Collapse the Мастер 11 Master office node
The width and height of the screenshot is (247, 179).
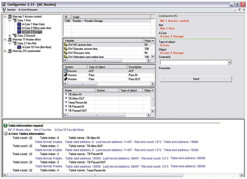pyautogui.click(x=4, y=39)
